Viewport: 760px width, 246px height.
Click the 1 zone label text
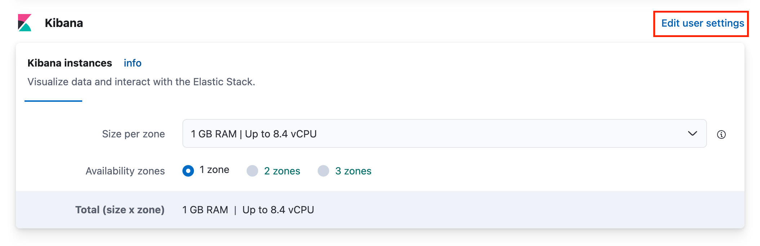pos(214,170)
